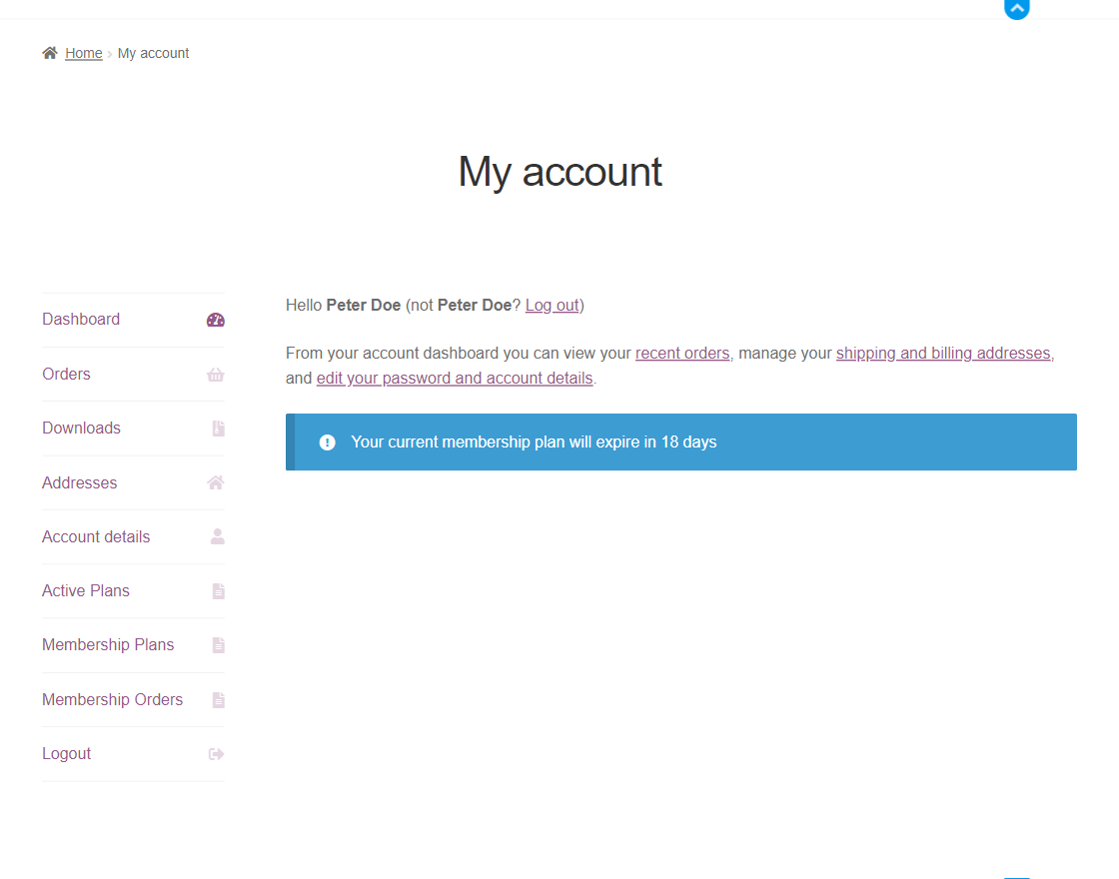The height and width of the screenshot is (879, 1119).
Task: Click the Active Plans file icon
Action: click(217, 590)
